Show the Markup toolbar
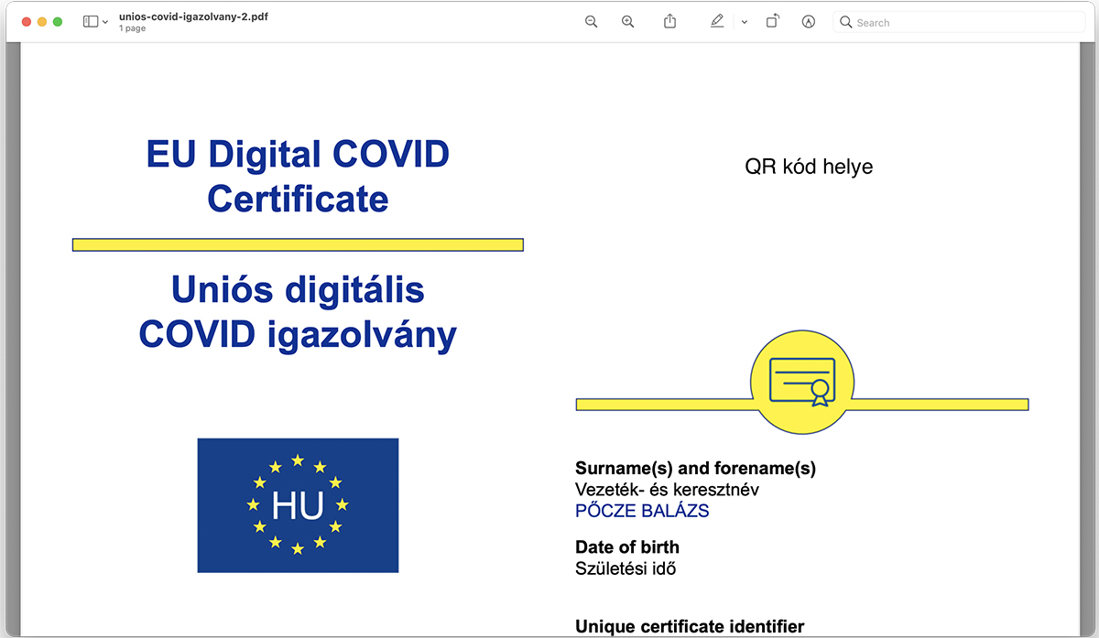Viewport: 1099px width, 638px height. (808, 22)
